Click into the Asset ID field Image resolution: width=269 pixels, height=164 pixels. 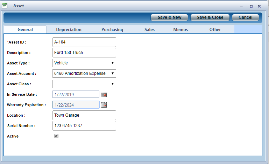(x=84, y=42)
